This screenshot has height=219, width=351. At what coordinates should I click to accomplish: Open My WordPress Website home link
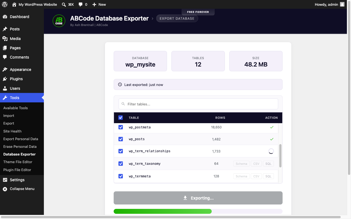35,4
